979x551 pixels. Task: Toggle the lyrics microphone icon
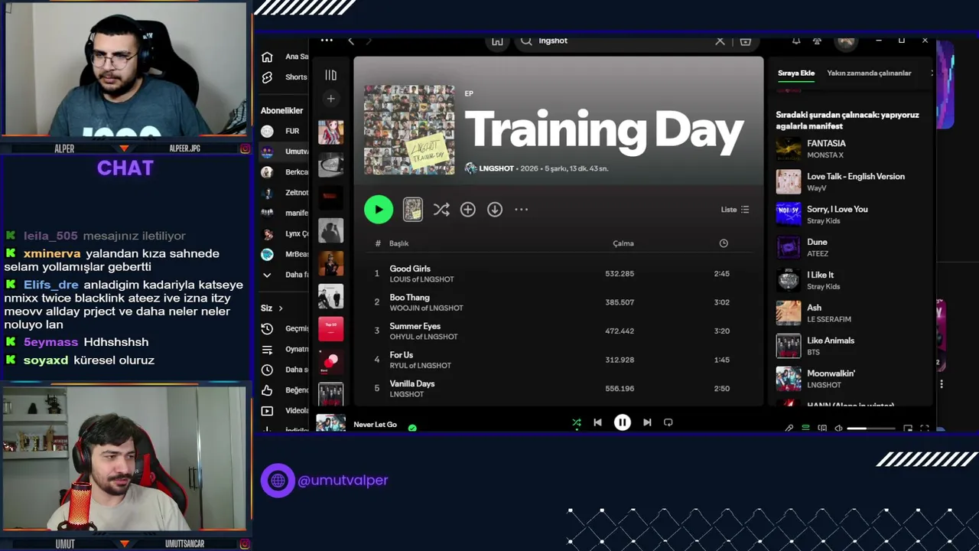click(x=789, y=429)
